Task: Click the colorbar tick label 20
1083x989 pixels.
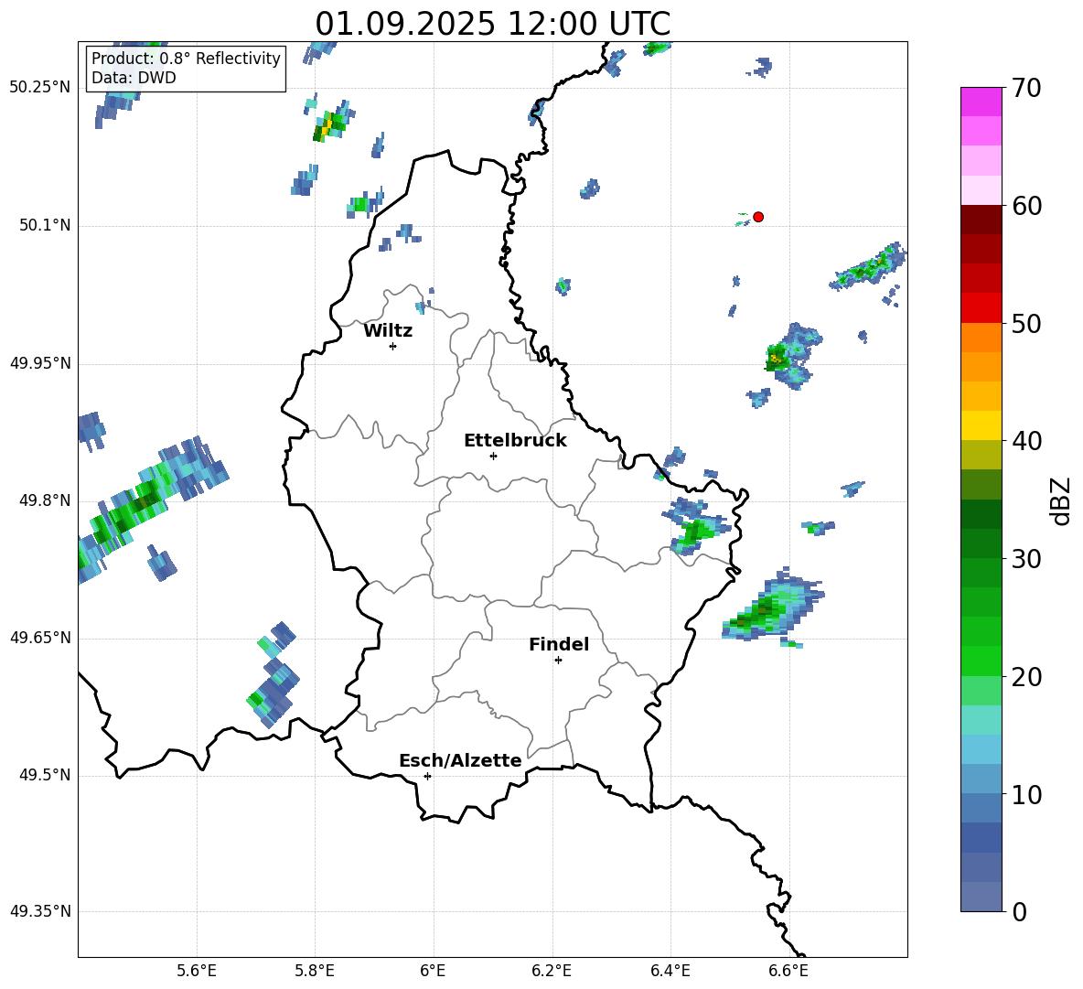Action: (1026, 676)
